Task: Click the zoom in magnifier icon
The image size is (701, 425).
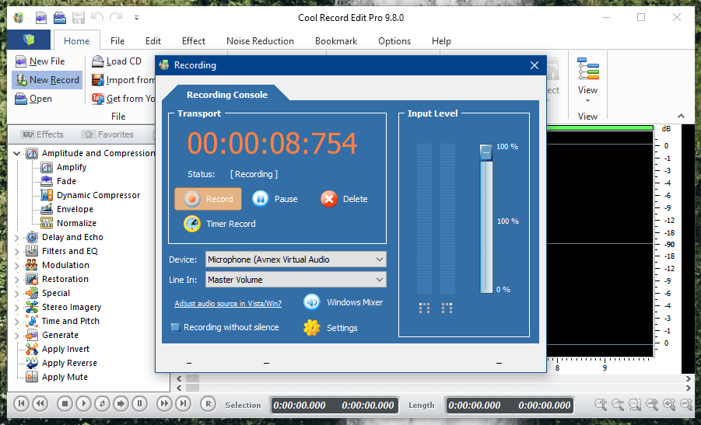Action: [601, 405]
